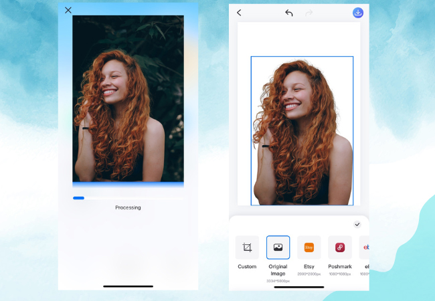
Task: Undo the last edit
Action: (x=289, y=13)
